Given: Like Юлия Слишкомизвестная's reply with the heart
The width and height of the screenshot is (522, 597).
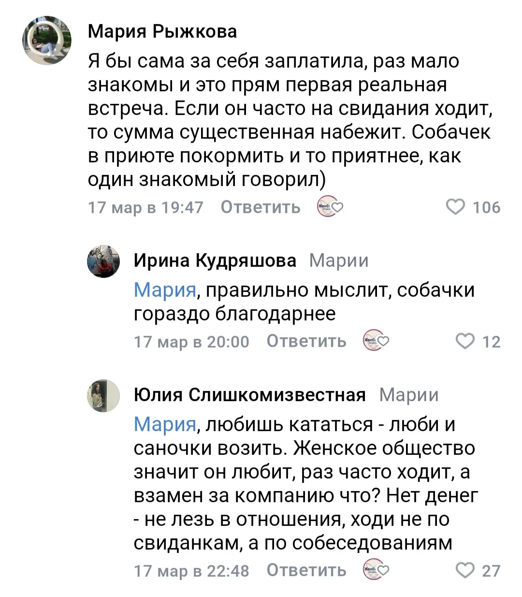Looking at the screenshot, I should click(466, 571).
